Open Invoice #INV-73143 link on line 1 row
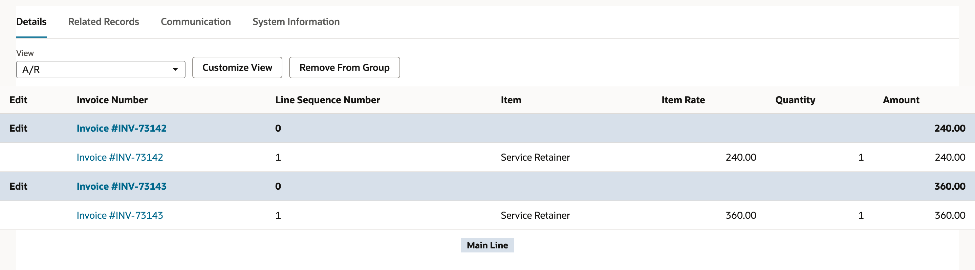The height and width of the screenshot is (270, 975). 120,215
